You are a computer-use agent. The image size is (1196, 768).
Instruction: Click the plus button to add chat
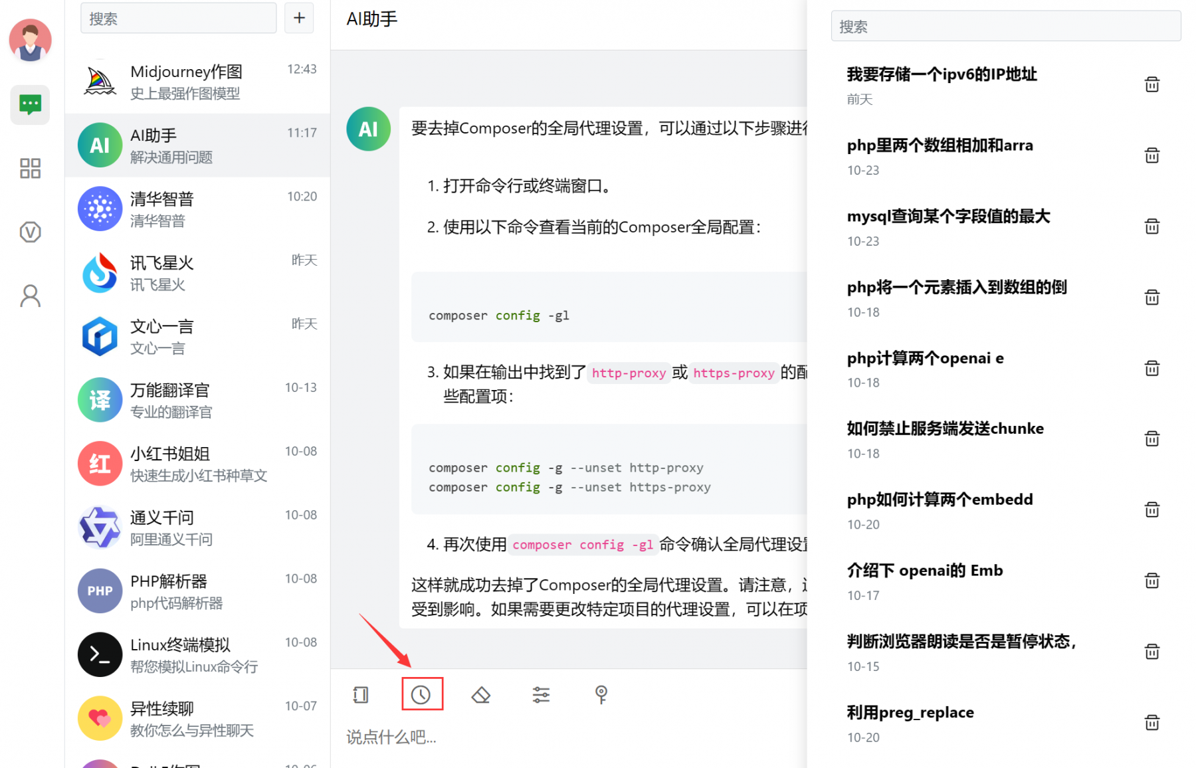click(299, 18)
